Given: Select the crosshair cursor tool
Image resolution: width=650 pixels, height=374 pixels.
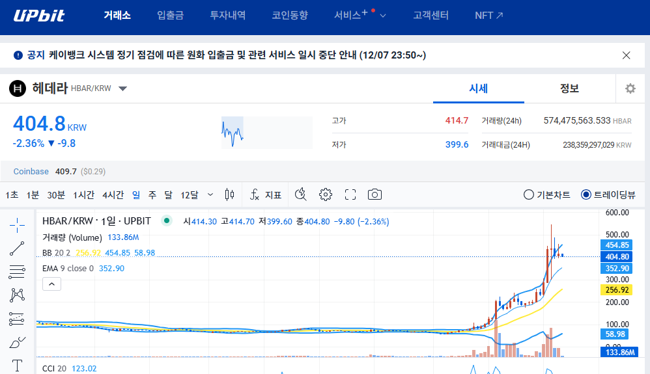Looking at the screenshot, I should click(17, 225).
